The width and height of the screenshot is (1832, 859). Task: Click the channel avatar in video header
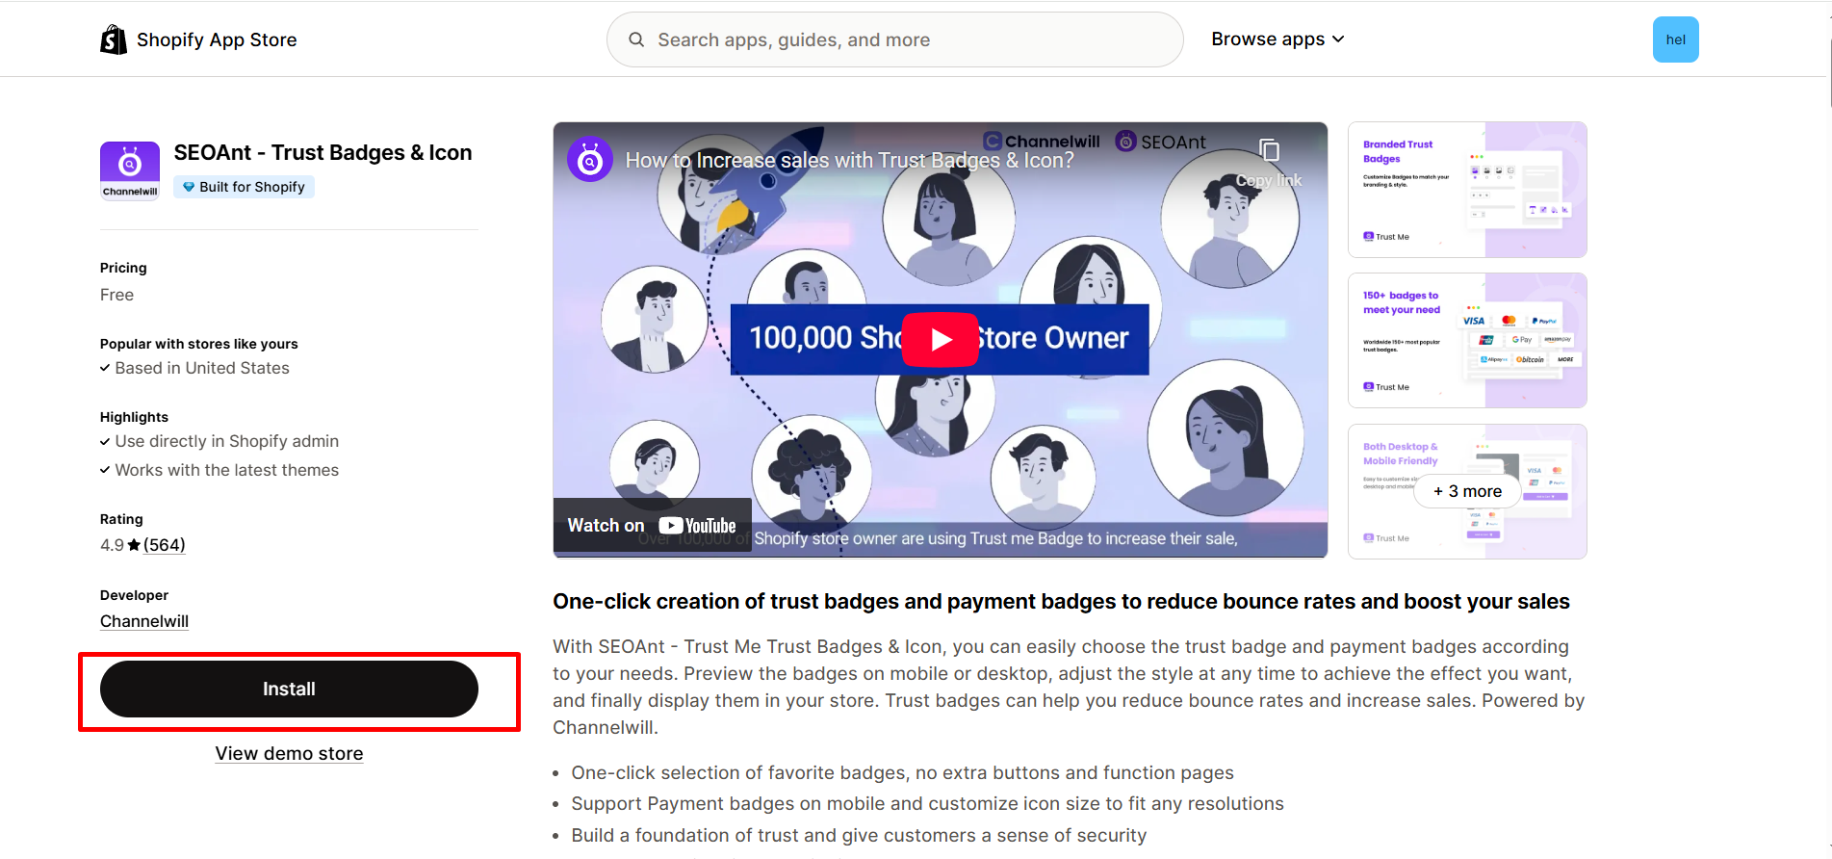590,160
